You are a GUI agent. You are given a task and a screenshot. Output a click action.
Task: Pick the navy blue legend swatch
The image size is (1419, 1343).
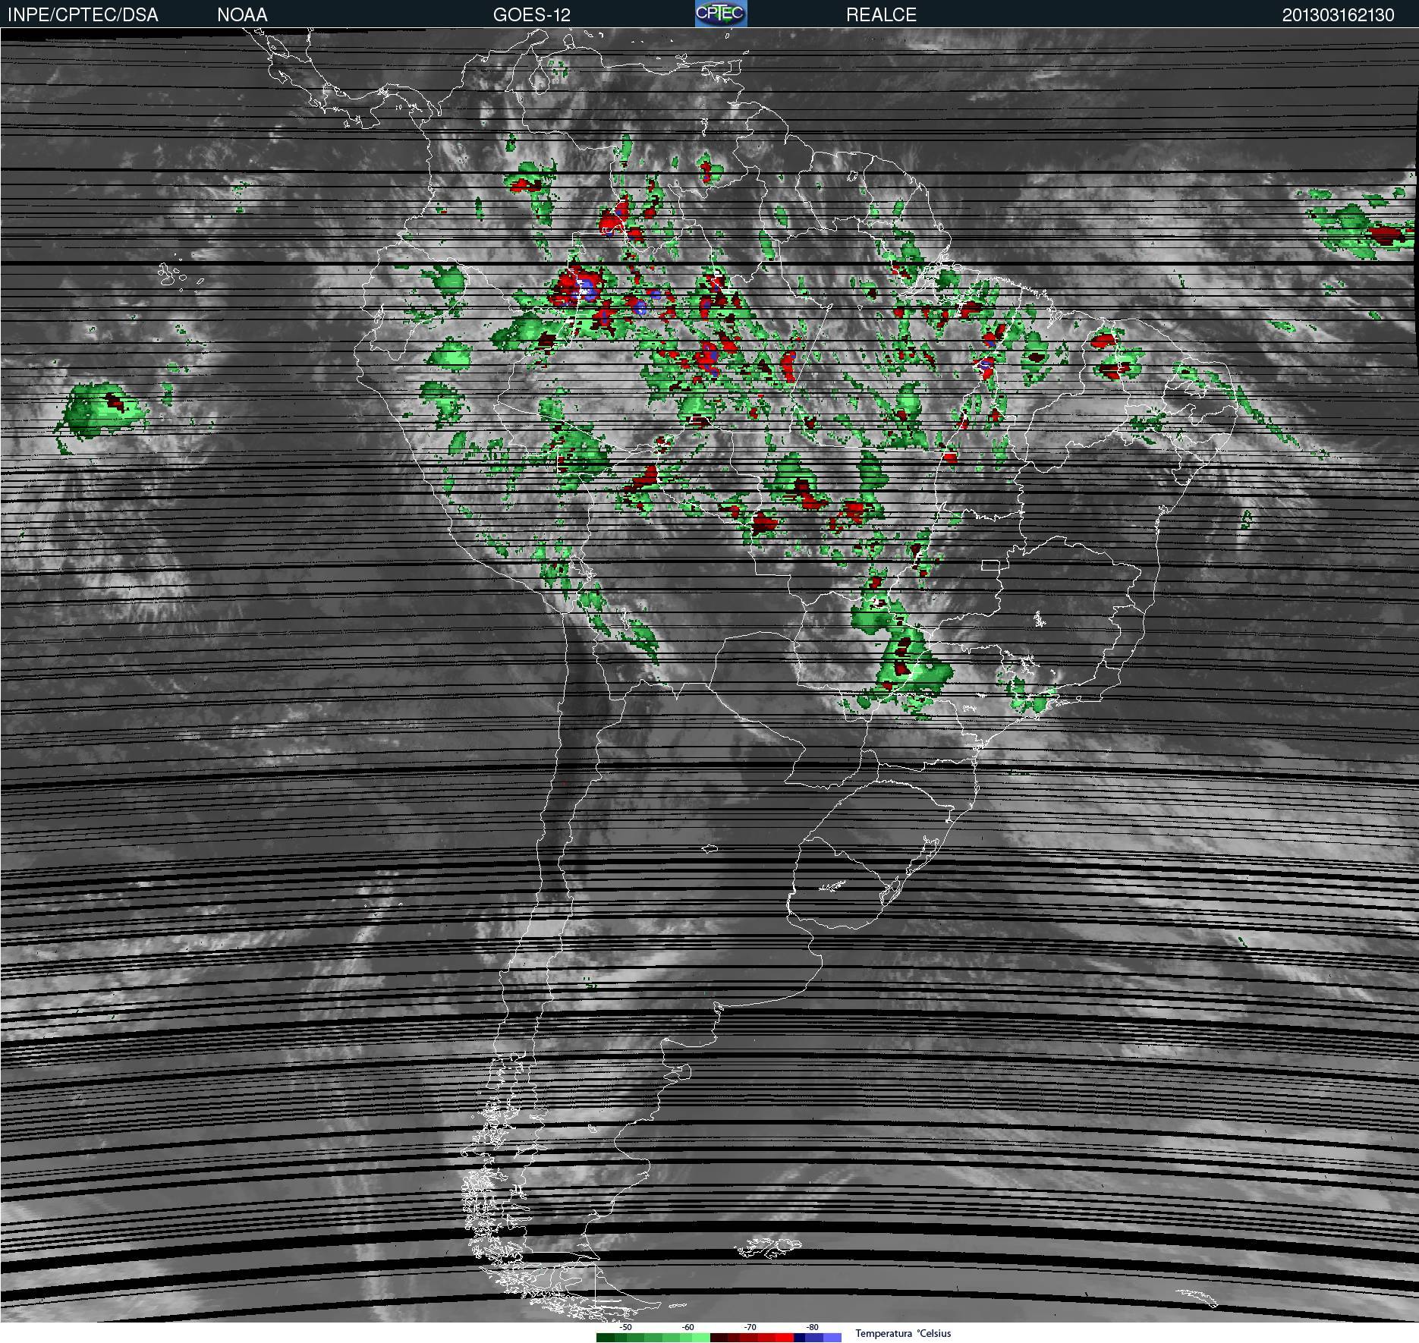click(799, 1338)
